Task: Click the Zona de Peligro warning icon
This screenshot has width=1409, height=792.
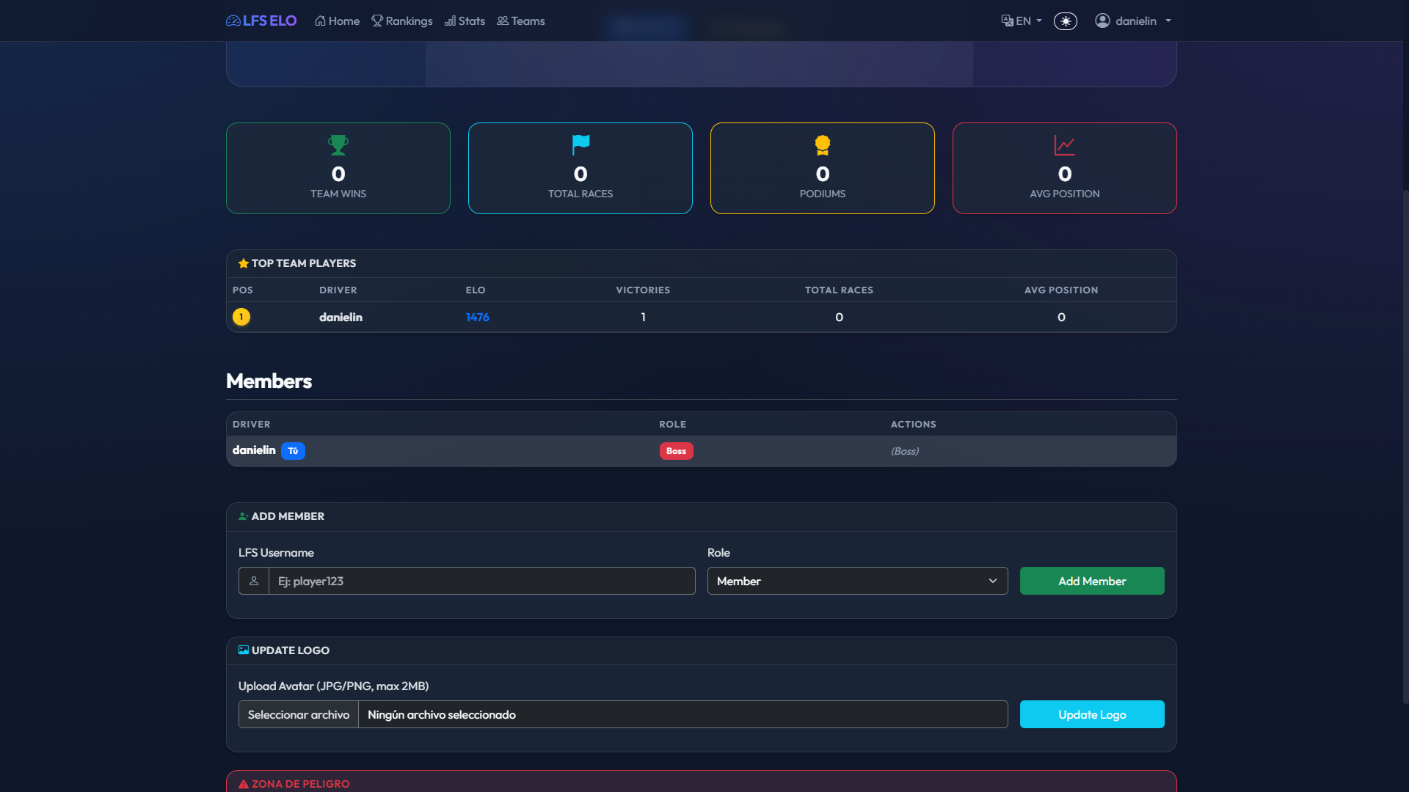Action: point(244,784)
